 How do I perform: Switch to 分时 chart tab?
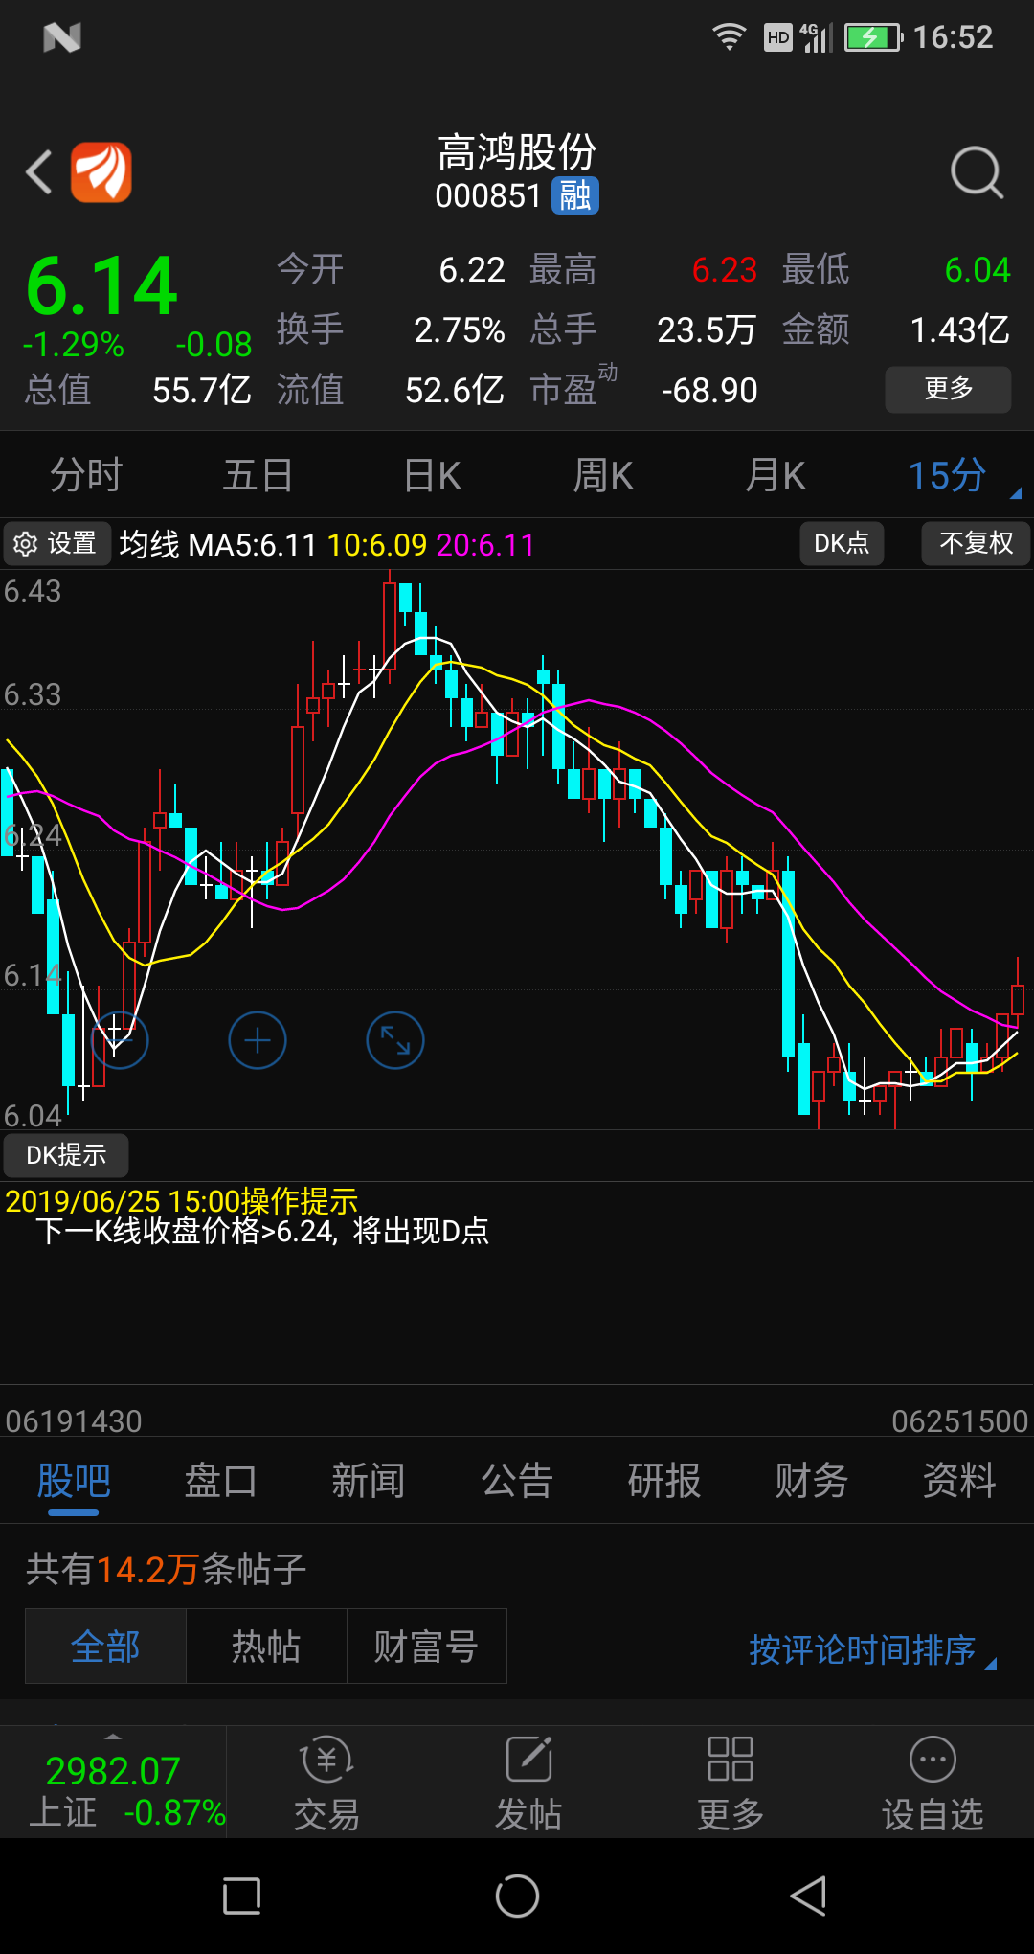pyautogui.click(x=86, y=476)
